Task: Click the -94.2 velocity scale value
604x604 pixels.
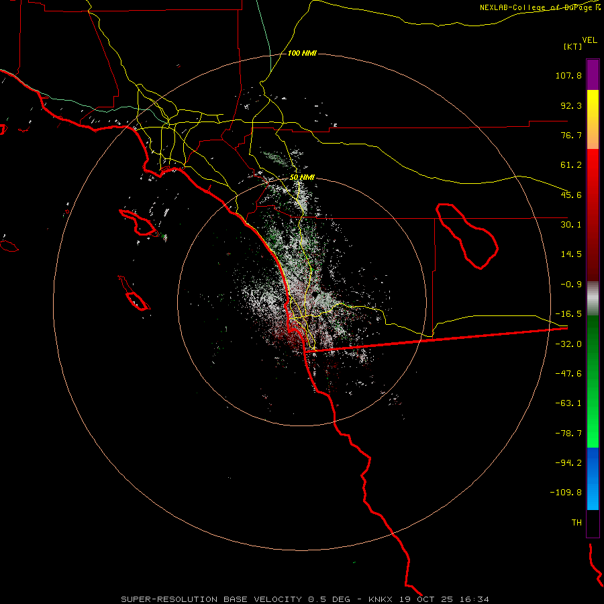Action: [568, 463]
